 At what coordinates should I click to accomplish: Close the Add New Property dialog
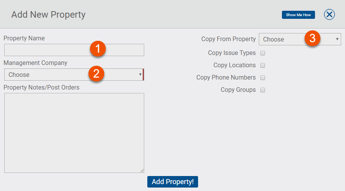point(329,15)
